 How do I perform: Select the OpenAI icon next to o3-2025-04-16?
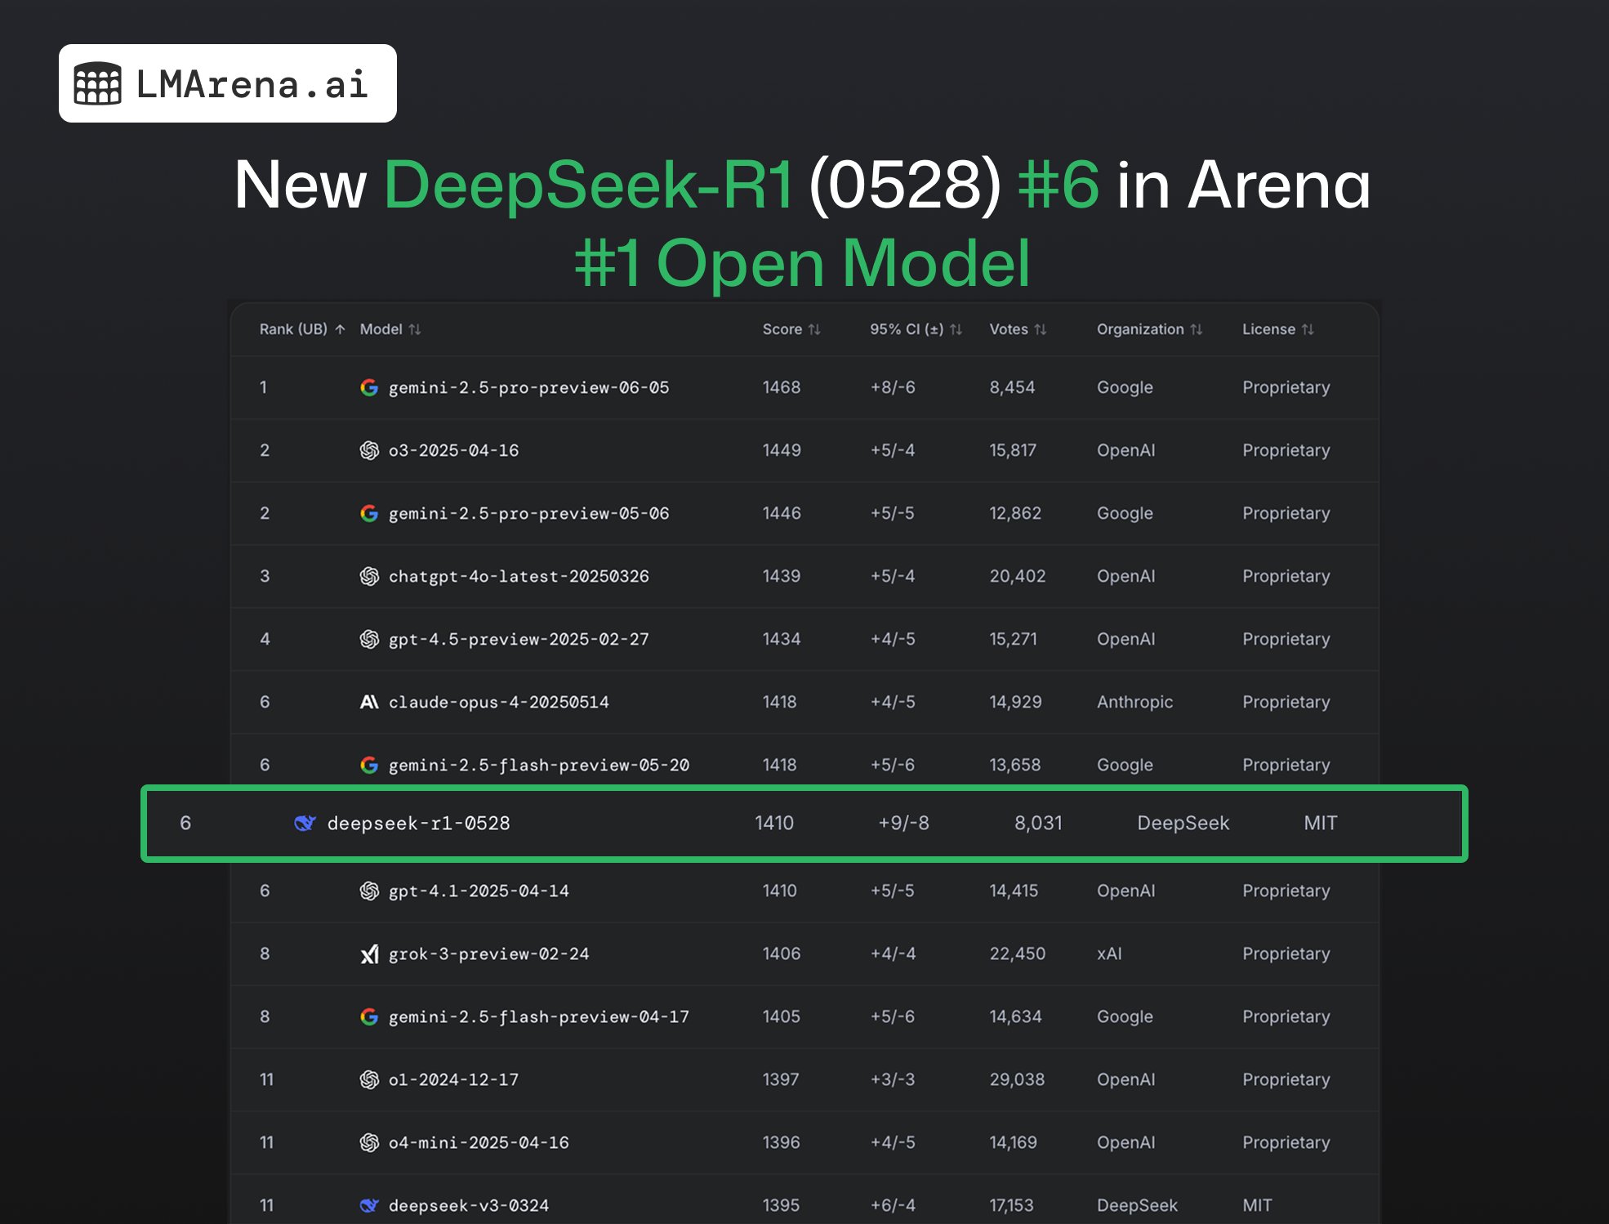[369, 450]
